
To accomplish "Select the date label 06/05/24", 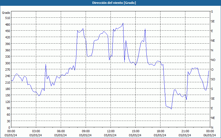I will tap(210, 135).
